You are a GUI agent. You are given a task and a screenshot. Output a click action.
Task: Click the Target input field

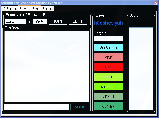pos(109,39)
